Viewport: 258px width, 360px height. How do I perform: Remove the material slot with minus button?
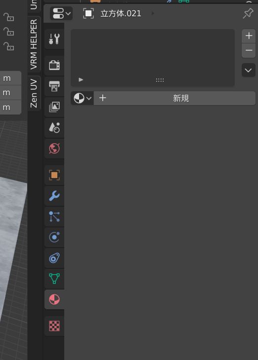(249, 50)
